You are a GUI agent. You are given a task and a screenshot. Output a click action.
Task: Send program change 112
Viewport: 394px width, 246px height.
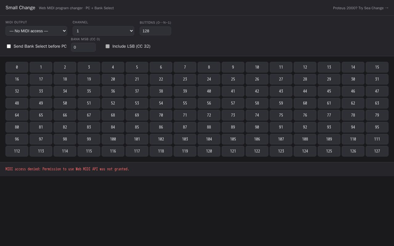click(17, 151)
